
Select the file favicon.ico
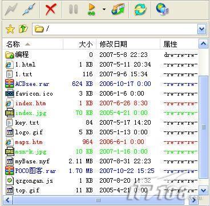click(x=34, y=93)
